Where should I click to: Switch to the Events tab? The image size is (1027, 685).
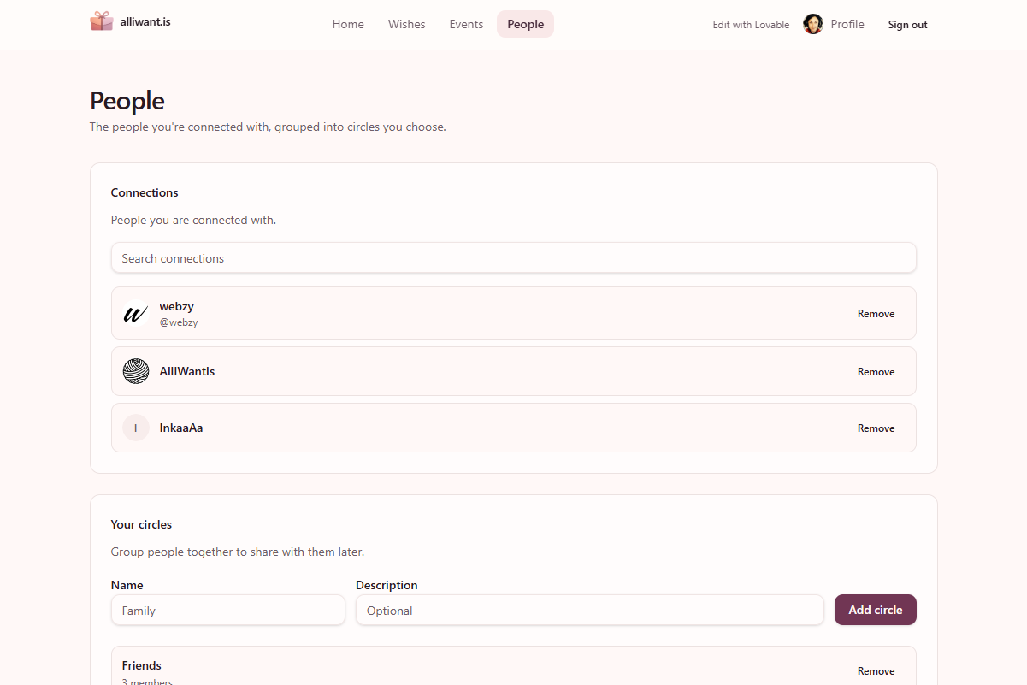point(466,24)
